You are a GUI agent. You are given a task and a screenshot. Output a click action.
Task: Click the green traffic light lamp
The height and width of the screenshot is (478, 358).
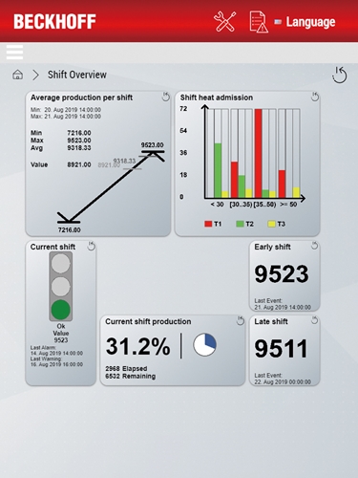point(60,310)
